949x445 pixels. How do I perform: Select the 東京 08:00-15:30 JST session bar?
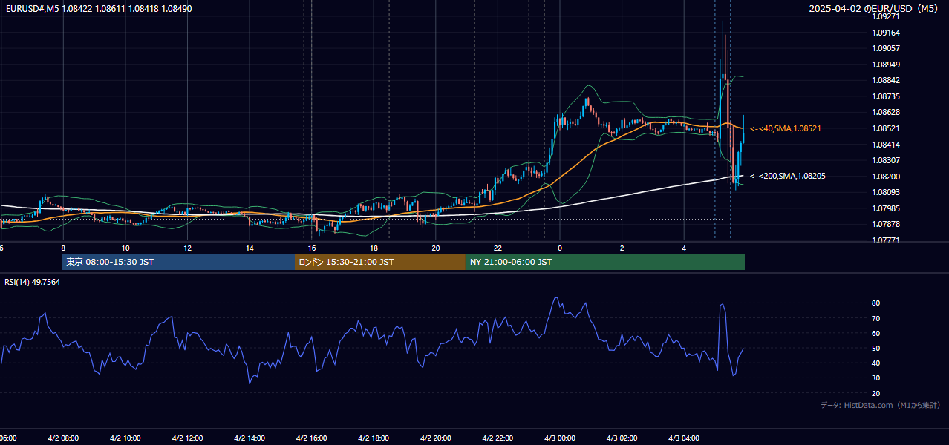tap(178, 262)
